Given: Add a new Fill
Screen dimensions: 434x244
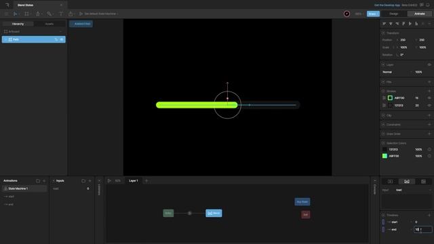Looking at the screenshot, I should point(429,82).
